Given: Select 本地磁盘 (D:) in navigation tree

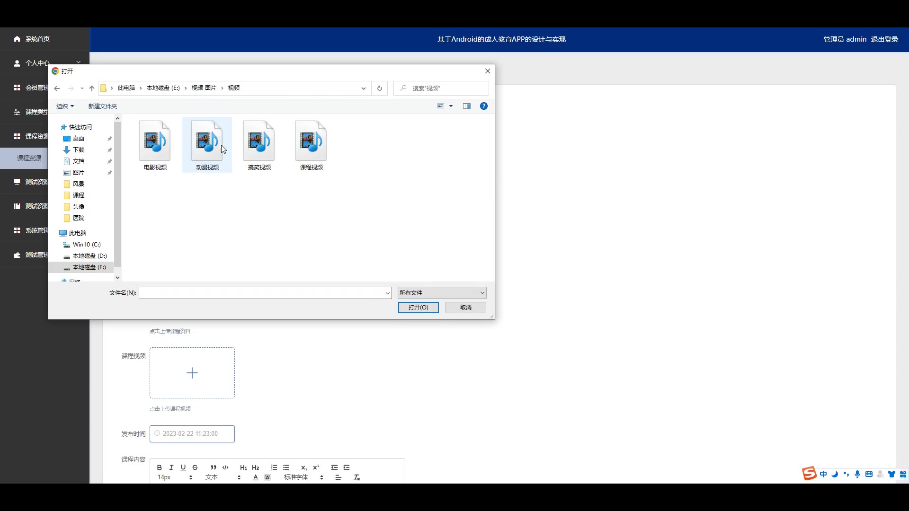Looking at the screenshot, I should pyautogui.click(x=89, y=256).
